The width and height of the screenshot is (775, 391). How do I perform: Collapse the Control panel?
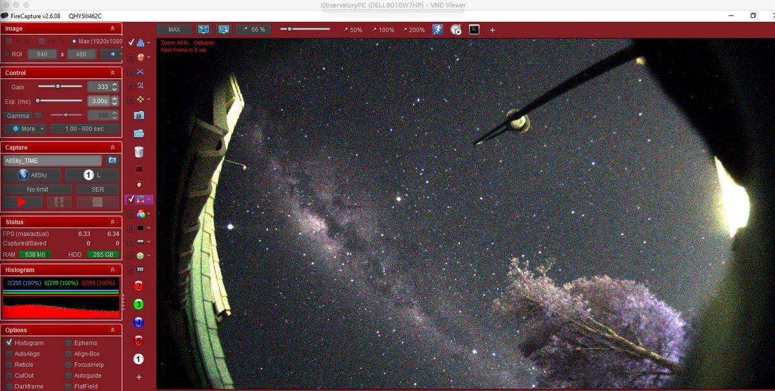pyautogui.click(x=113, y=73)
